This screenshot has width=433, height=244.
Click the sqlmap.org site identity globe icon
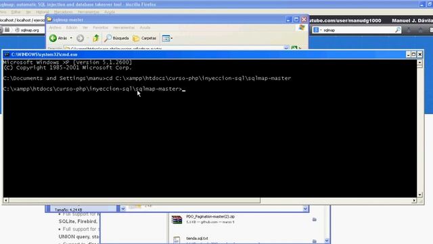click(x=18, y=30)
